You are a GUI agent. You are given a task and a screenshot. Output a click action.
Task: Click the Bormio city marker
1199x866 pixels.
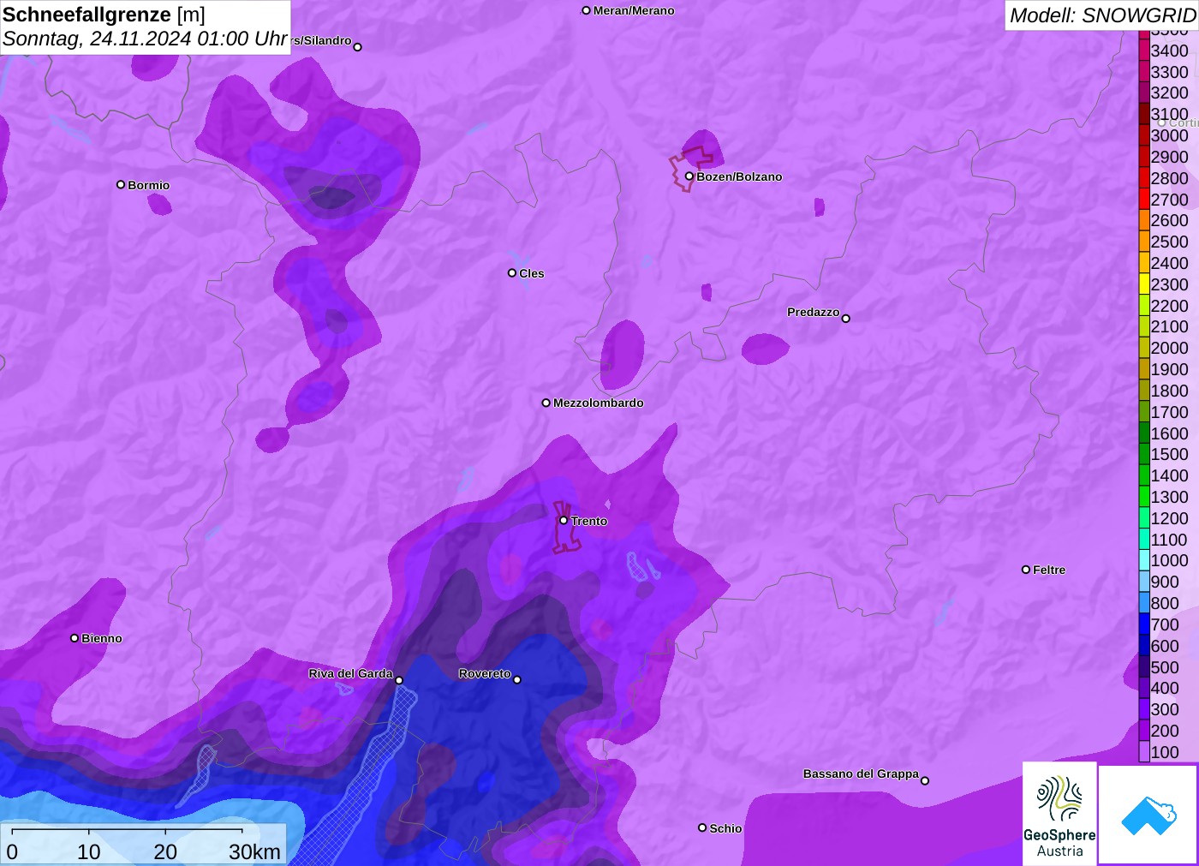click(121, 184)
